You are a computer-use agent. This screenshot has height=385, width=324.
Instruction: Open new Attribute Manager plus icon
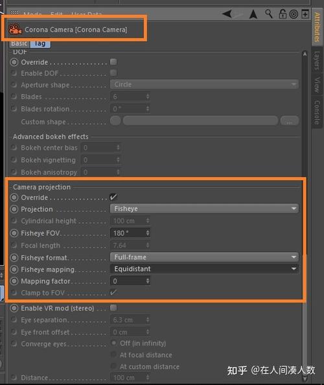(x=305, y=14)
